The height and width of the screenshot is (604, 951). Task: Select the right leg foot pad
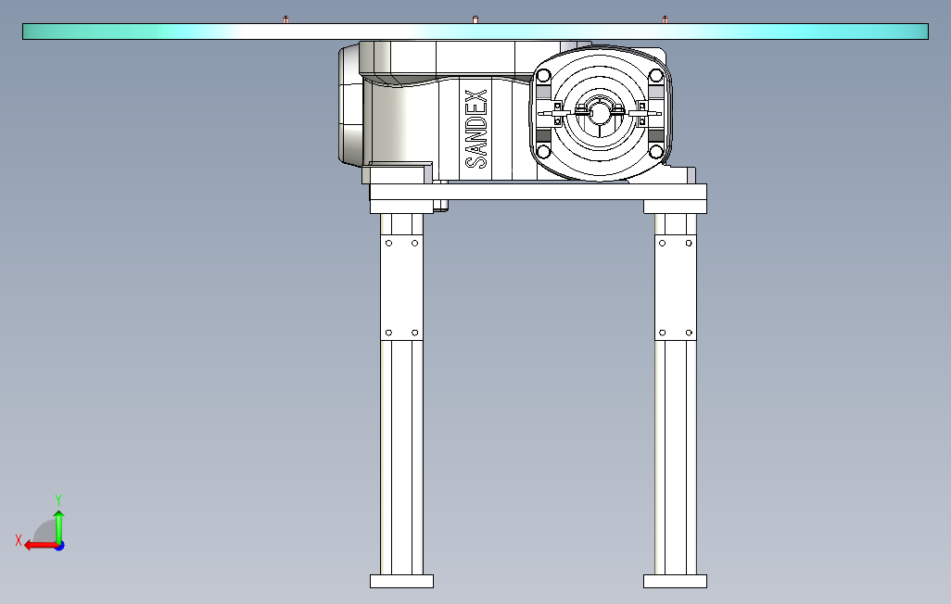[675, 582]
